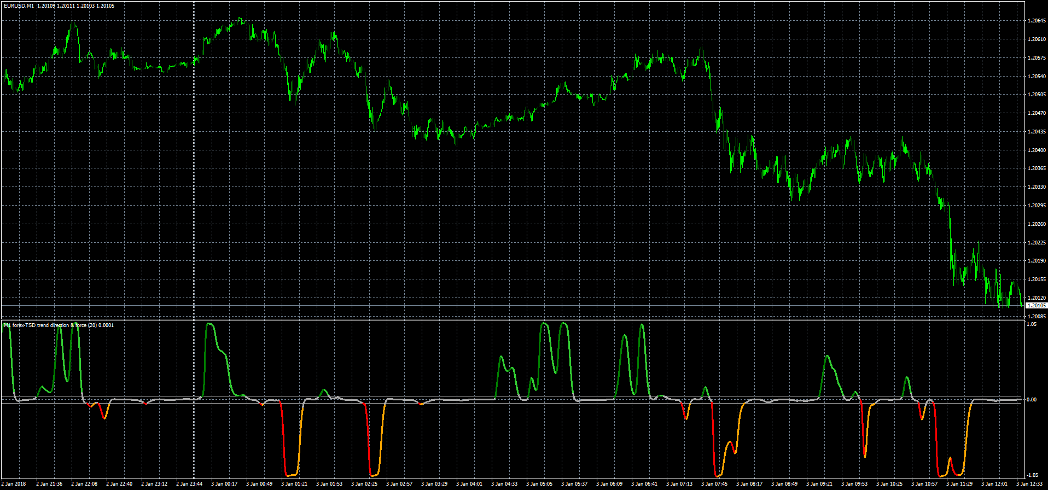Viewport: 1048px width, 490px height.
Task: Click the 2 Jan 22:40 time label
Action: coord(119,484)
